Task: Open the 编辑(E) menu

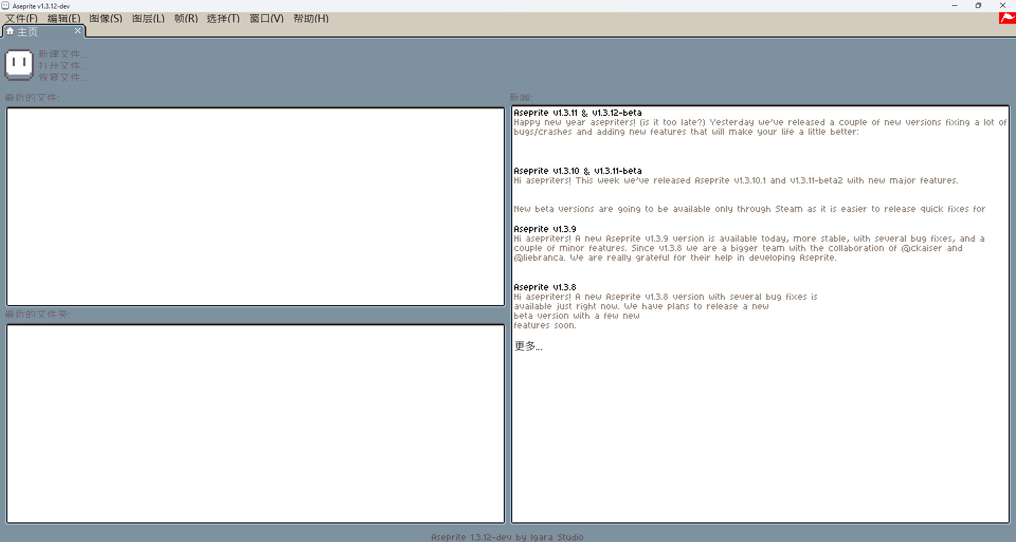Action: 63,19
